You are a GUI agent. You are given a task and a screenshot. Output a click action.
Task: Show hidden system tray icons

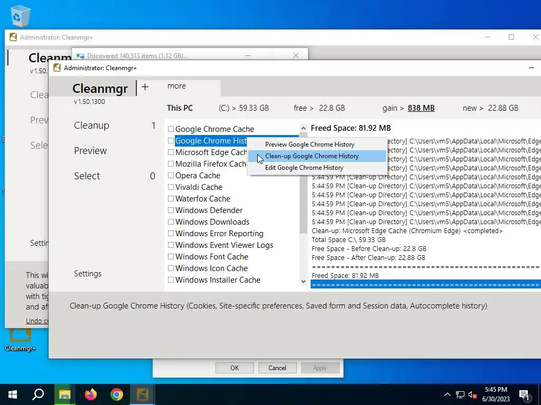[447, 394]
